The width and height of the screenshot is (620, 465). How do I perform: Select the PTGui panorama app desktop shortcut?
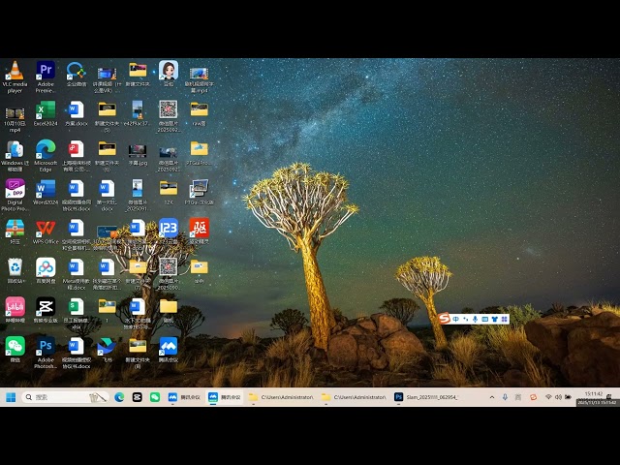(x=199, y=192)
